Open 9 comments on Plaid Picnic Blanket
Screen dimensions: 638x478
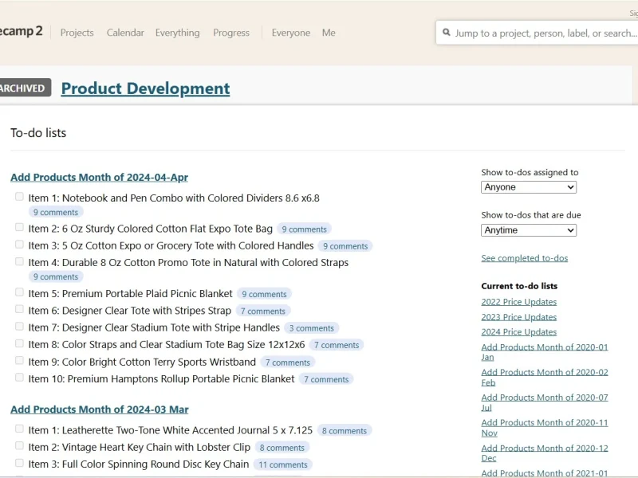click(265, 294)
